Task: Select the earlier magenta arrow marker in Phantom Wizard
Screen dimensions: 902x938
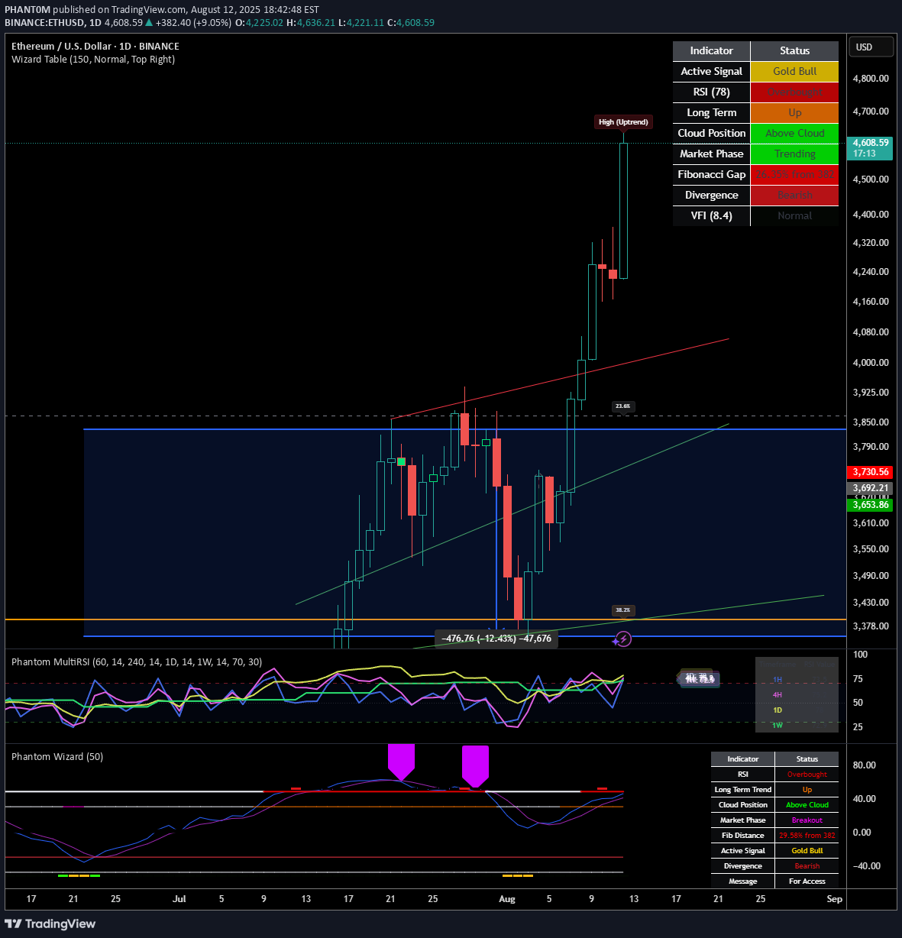Action: 401,762
